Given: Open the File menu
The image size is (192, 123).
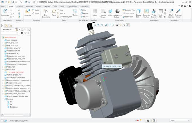Looking at the screenshot, I should (3, 7).
